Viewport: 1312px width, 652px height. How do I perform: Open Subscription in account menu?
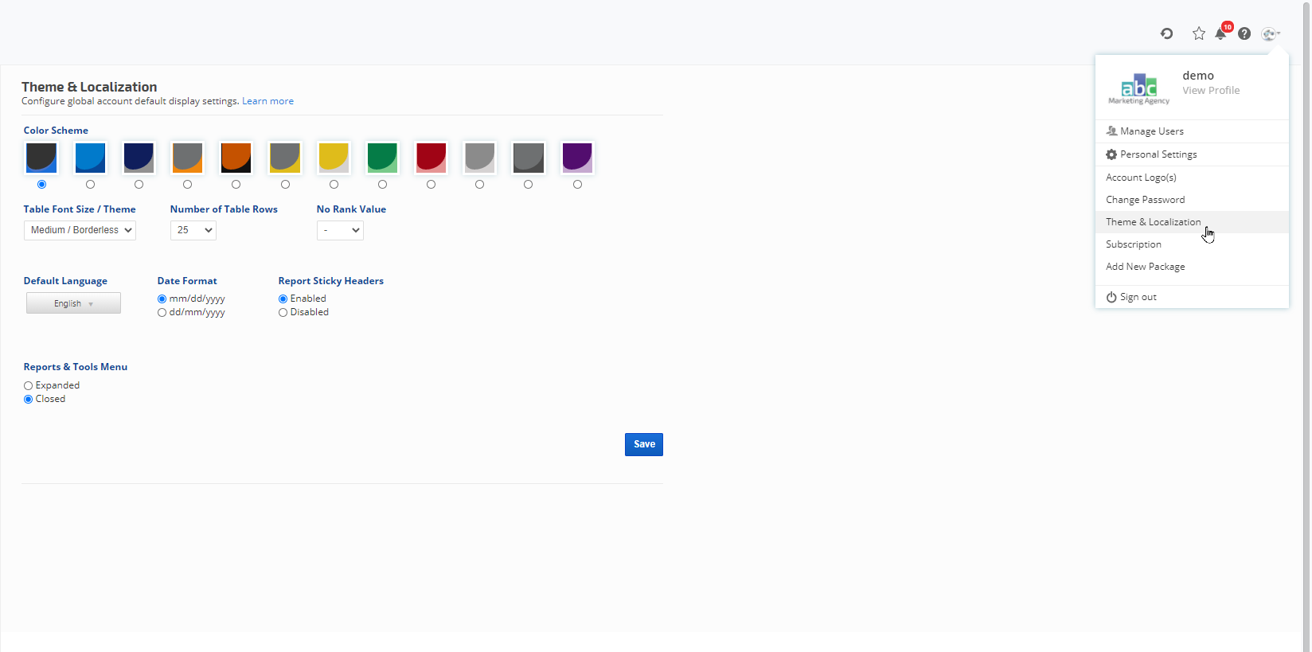[x=1133, y=244]
